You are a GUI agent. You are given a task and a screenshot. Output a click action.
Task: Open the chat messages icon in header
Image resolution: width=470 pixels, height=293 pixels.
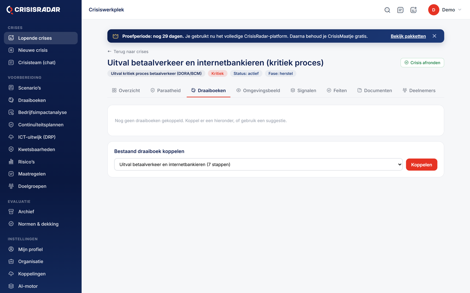pyautogui.click(x=400, y=10)
